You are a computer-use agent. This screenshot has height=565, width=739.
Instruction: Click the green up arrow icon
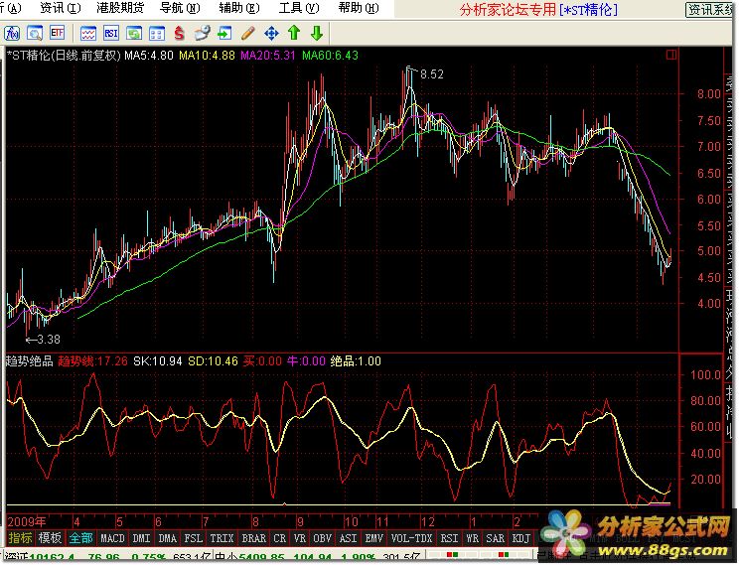tap(294, 33)
